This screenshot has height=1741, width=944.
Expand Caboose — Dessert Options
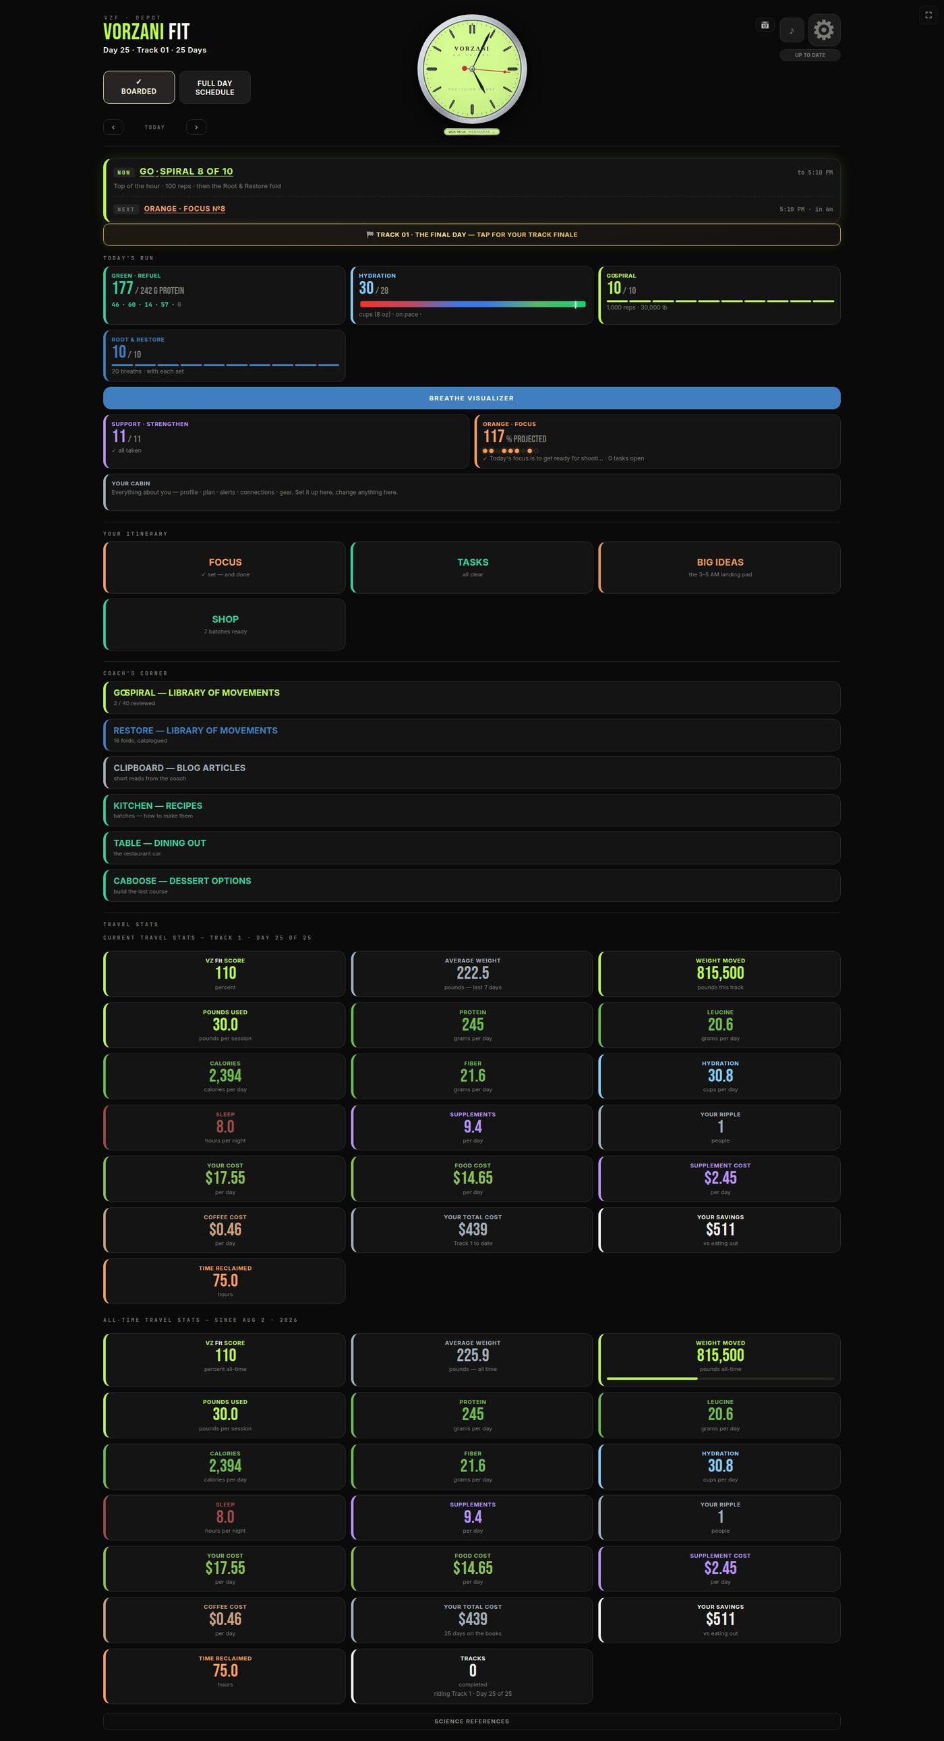pyautogui.click(x=472, y=886)
